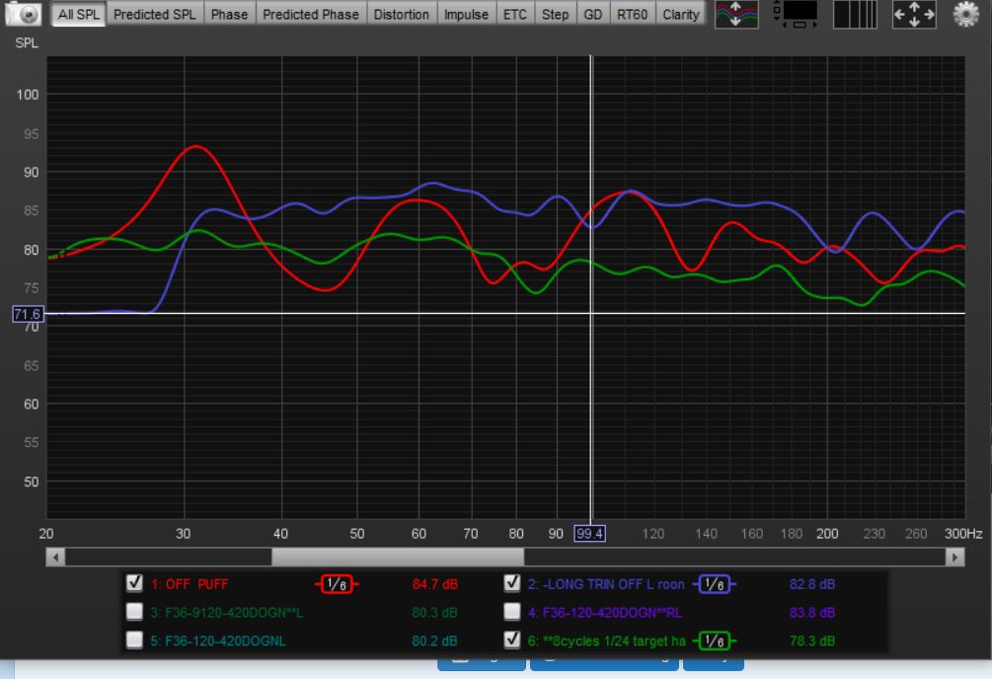Screen dimensions: 992x679
Task: Open the overlays trace selector icon
Action: coord(737,15)
